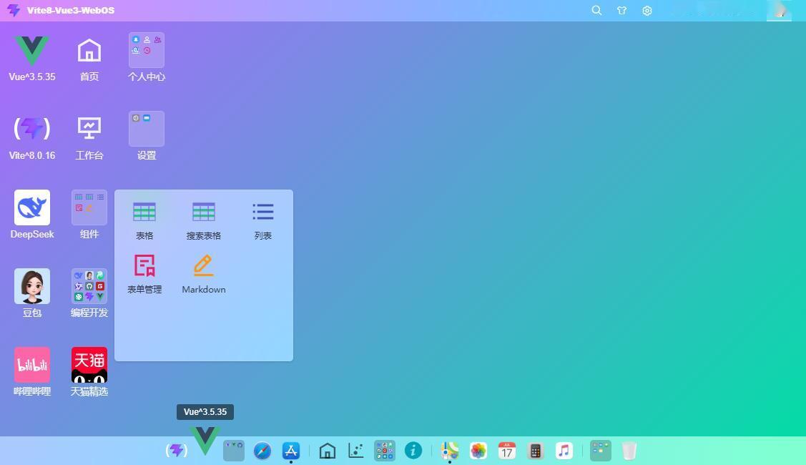Open the settings gear in top bar
The width and height of the screenshot is (806, 465).
pos(647,10)
